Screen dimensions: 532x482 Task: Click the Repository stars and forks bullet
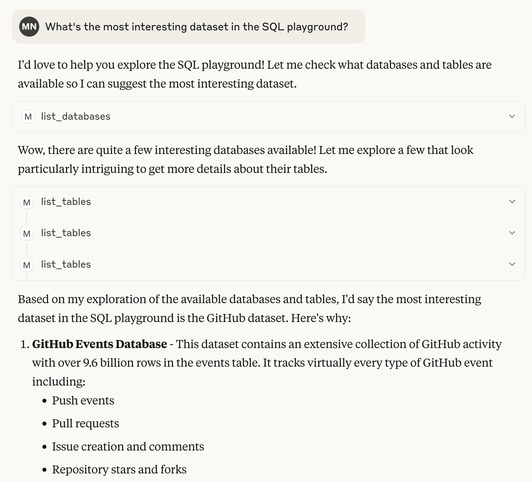pyautogui.click(x=119, y=469)
